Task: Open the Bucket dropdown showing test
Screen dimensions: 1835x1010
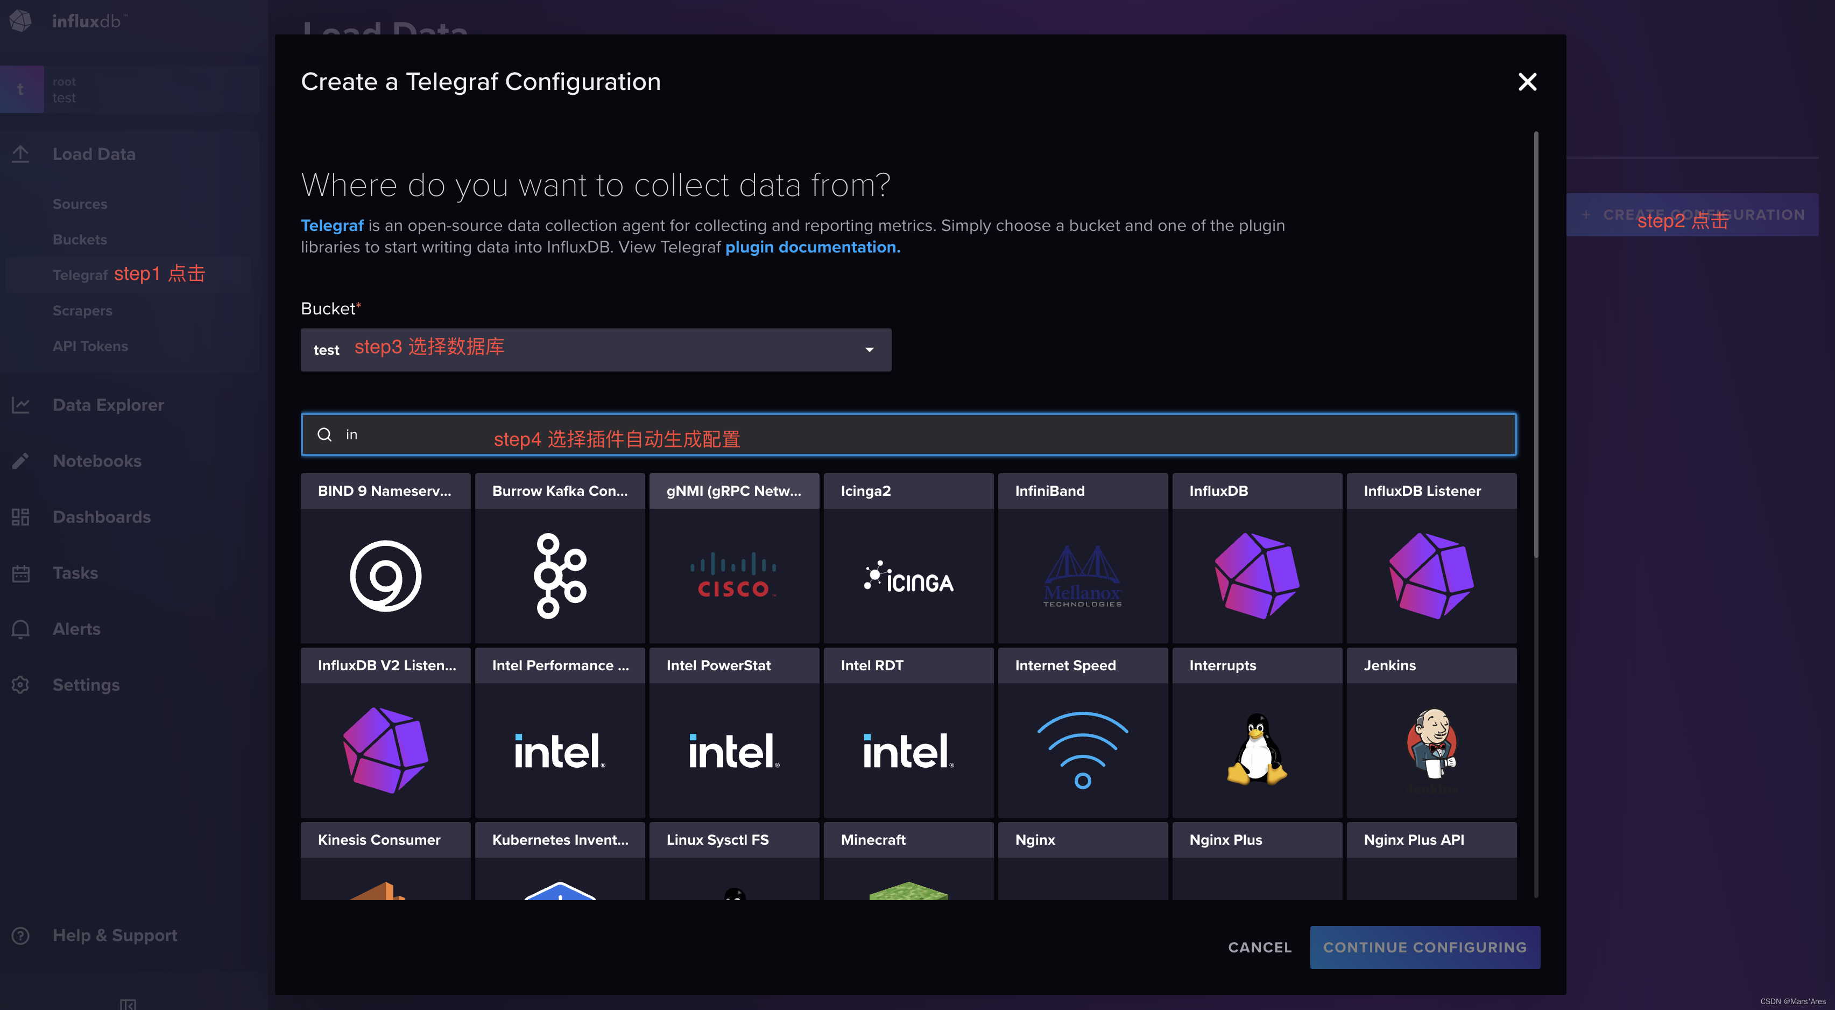Action: coord(596,349)
